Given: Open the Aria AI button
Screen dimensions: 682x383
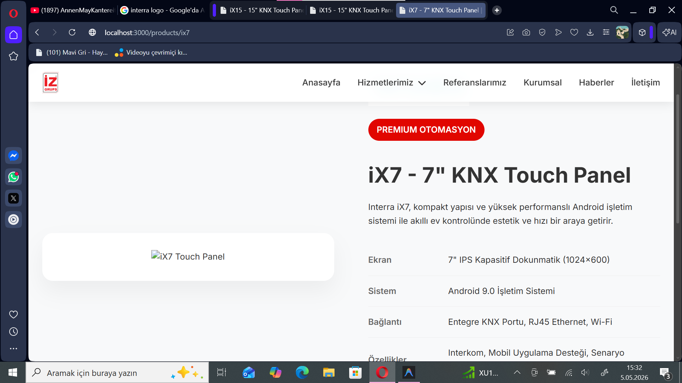Looking at the screenshot, I should click(x=670, y=33).
